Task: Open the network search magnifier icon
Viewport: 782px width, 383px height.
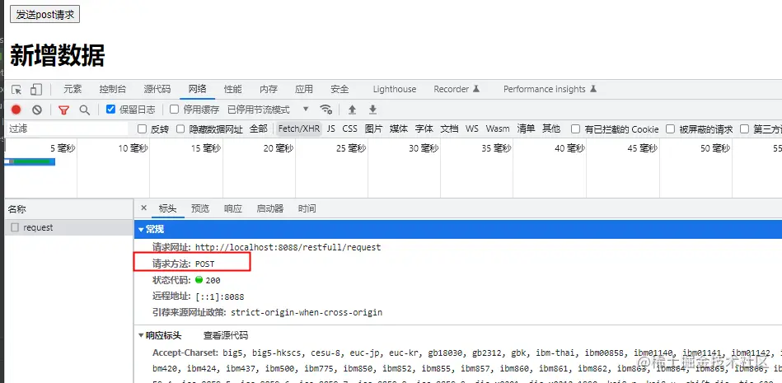Action: (85, 110)
